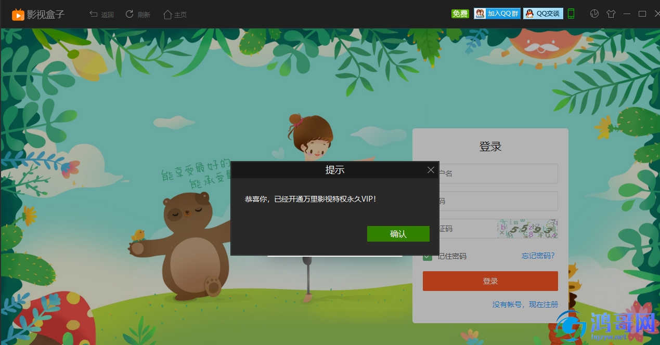
Task: Click the 提示 dialog title
Action: point(335,170)
